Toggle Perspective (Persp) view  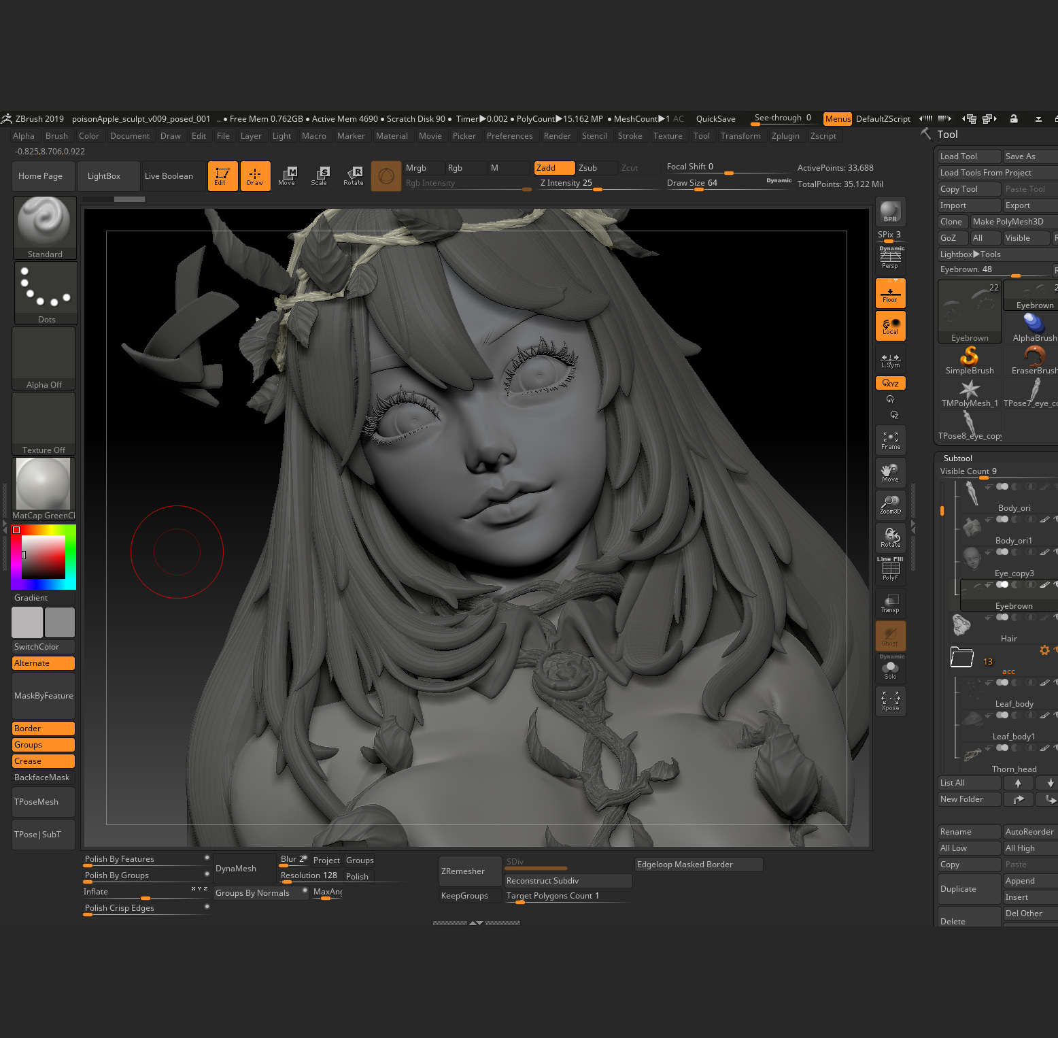890,260
